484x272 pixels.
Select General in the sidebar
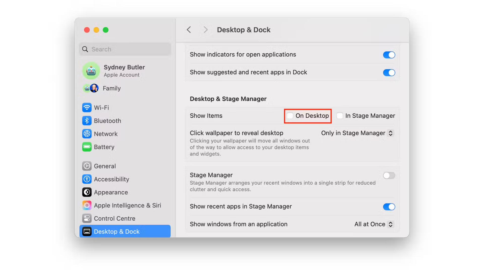[x=105, y=166]
